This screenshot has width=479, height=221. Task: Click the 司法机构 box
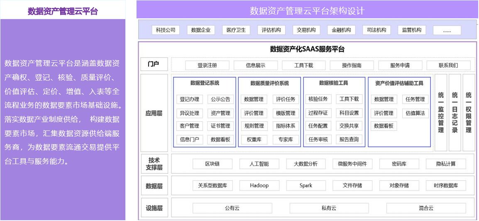pyautogui.click(x=376, y=30)
